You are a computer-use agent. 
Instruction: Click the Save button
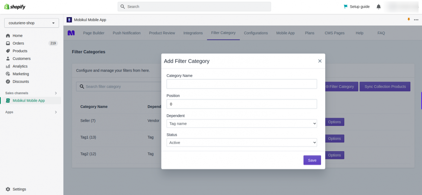312,160
